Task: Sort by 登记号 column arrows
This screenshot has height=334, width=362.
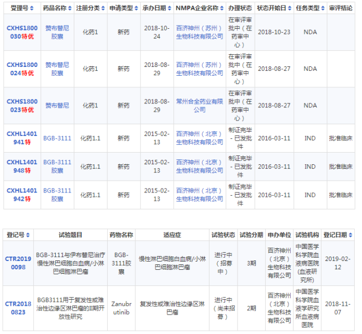Action: point(28,235)
